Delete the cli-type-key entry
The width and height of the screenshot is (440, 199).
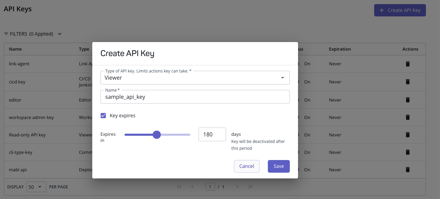tap(407, 152)
